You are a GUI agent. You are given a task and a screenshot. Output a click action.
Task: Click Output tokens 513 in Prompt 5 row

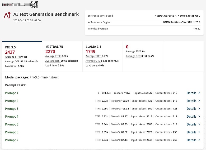166,124
